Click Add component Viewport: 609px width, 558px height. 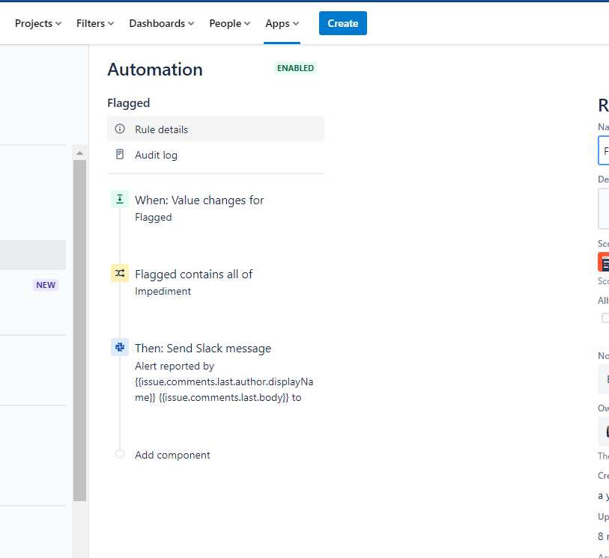point(172,455)
